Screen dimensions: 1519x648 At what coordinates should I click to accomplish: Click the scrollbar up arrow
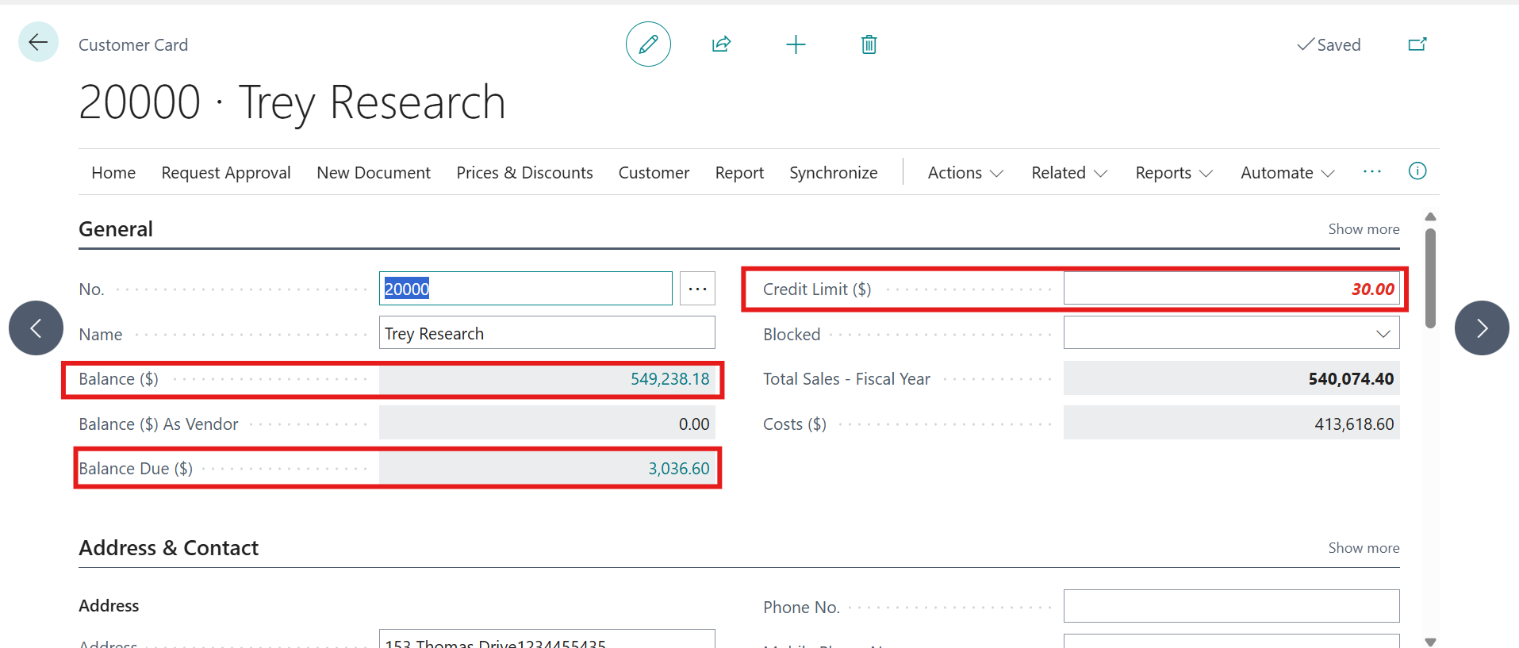tap(1431, 217)
